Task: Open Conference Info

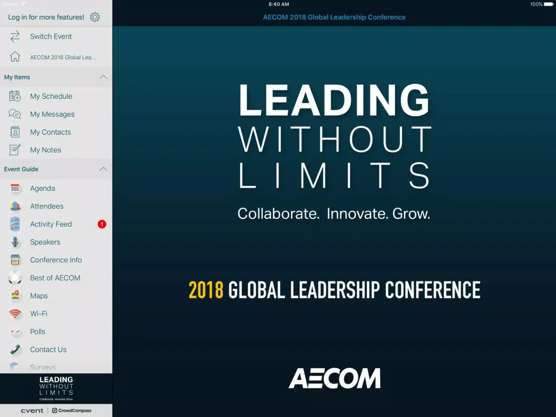Action: point(56,260)
